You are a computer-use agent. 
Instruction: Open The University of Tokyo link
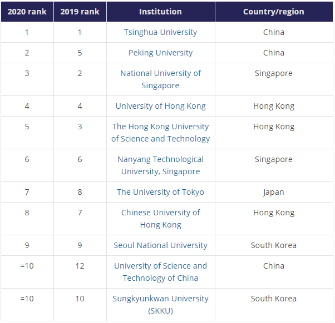[x=160, y=192]
